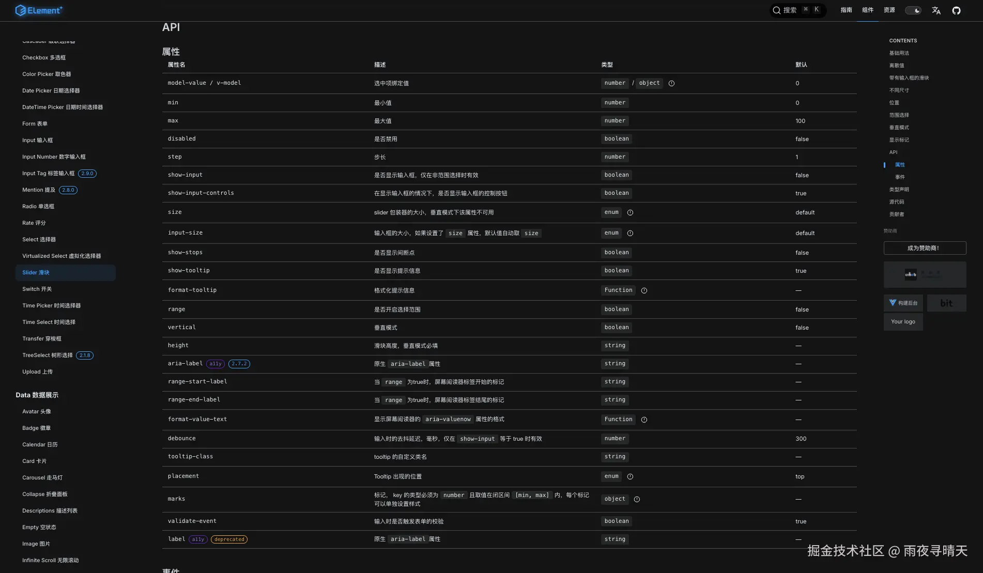Jump to 源代码 section

pyautogui.click(x=897, y=202)
